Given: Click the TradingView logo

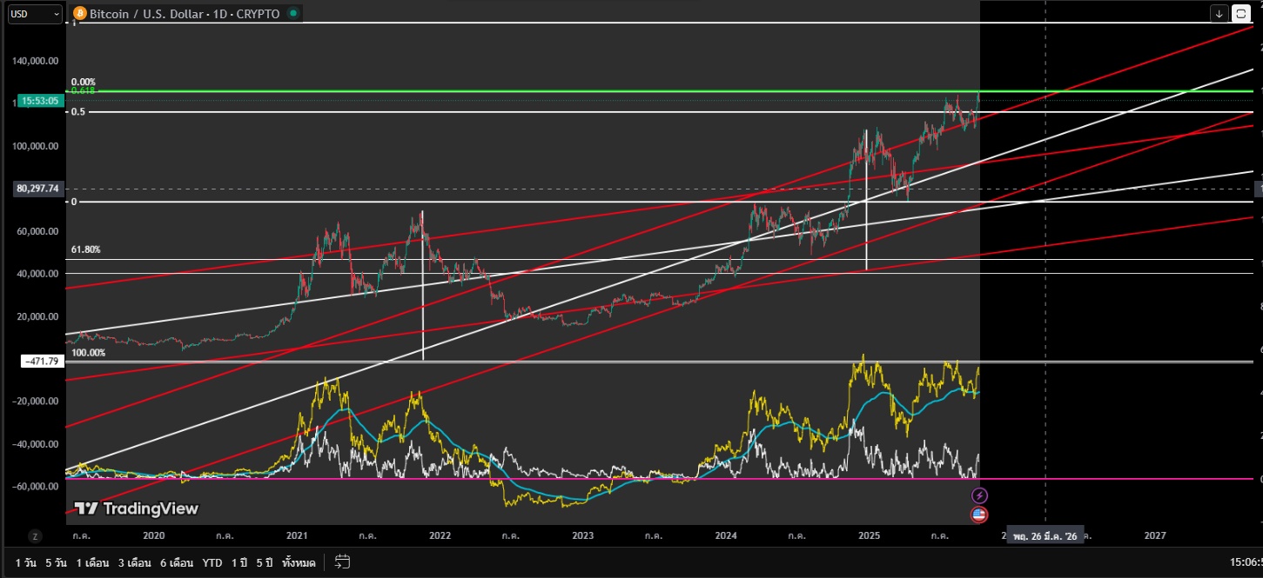Looking at the screenshot, I should pos(136,508).
